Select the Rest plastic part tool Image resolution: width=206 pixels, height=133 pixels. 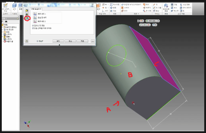[175, 11]
